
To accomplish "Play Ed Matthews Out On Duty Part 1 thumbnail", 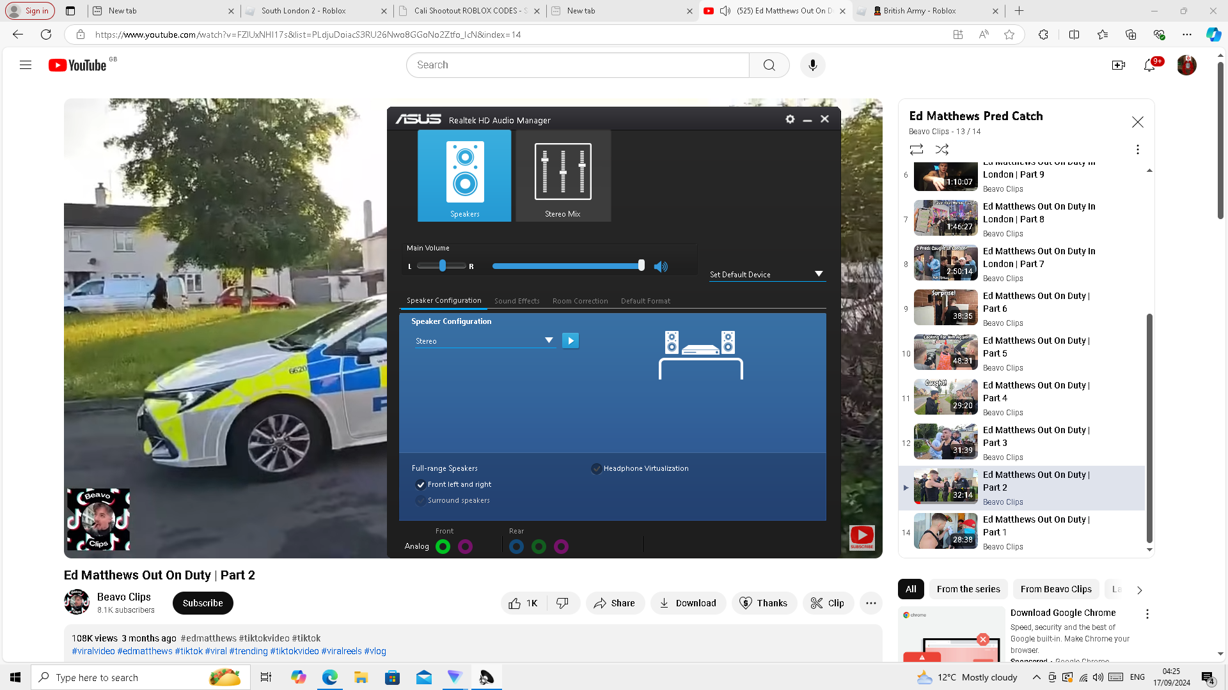I will 946,531.
